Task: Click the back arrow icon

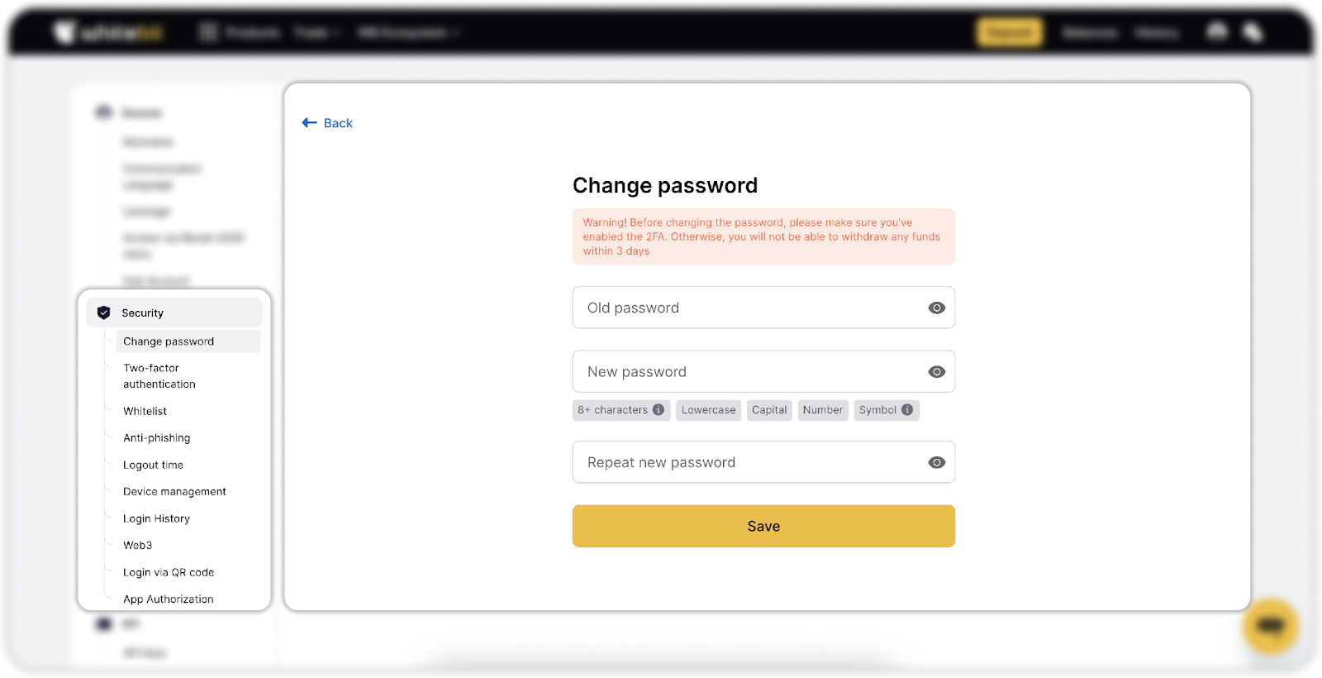Action: point(309,122)
